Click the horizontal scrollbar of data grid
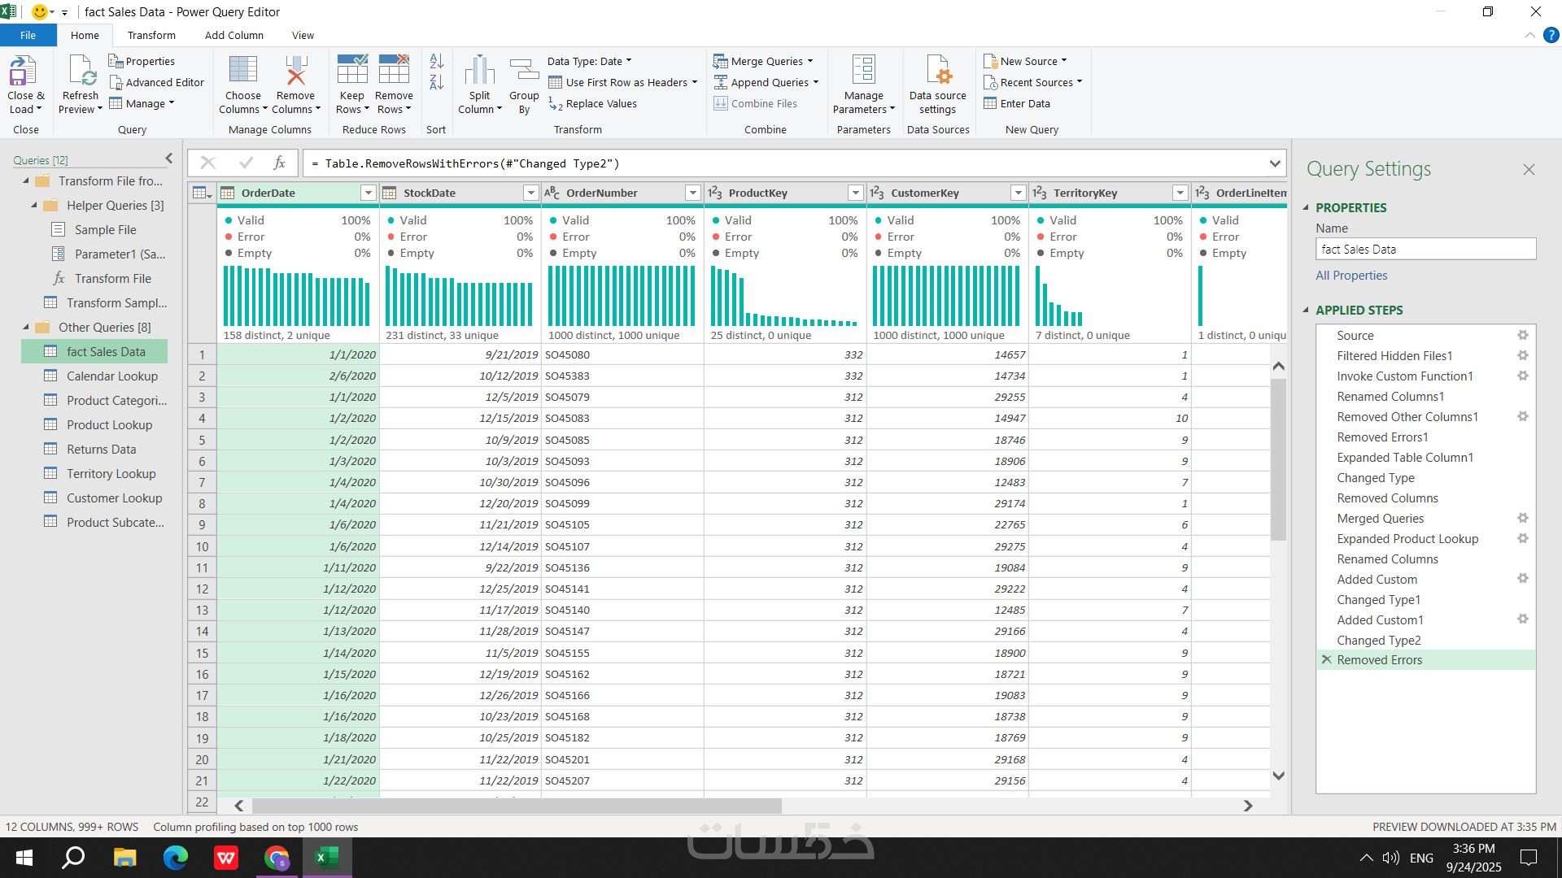The image size is (1562, 878). 517,806
